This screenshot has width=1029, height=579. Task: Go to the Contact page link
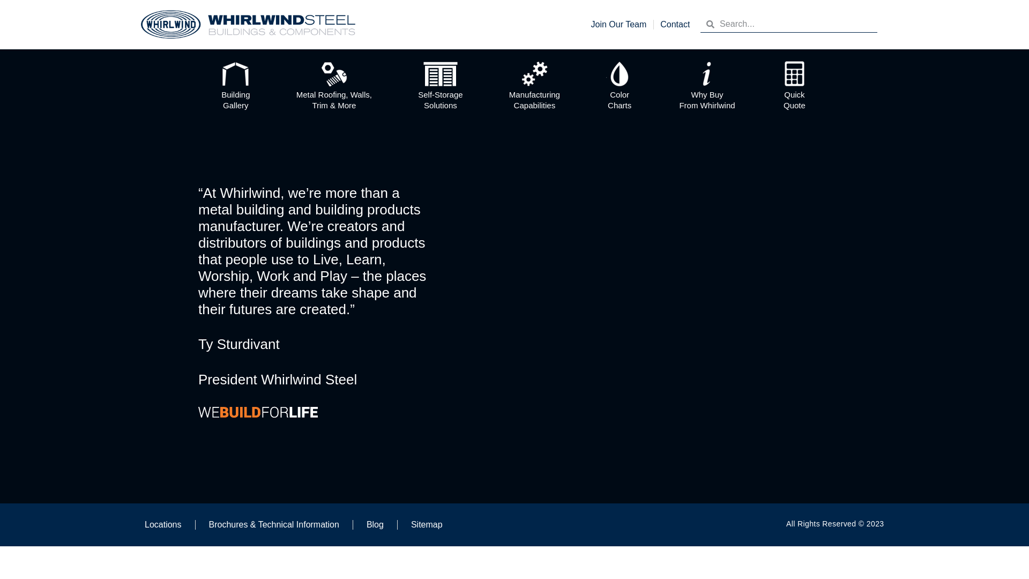pyautogui.click(x=675, y=25)
